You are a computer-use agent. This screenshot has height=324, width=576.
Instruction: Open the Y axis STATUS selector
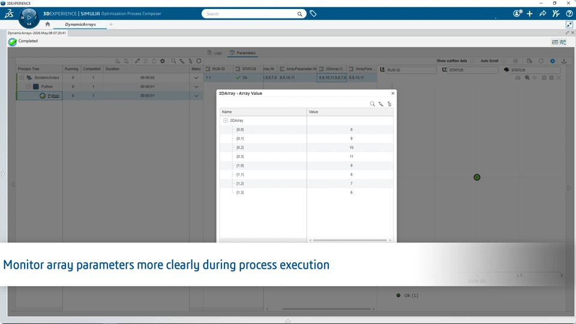pos(473,70)
